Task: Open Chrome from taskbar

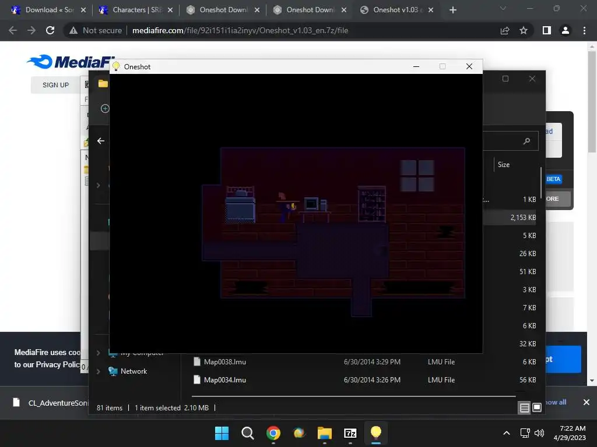Action: tap(273, 433)
